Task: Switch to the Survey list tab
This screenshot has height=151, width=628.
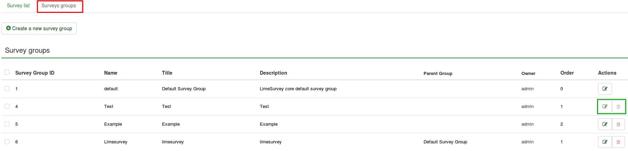Action: (x=18, y=6)
